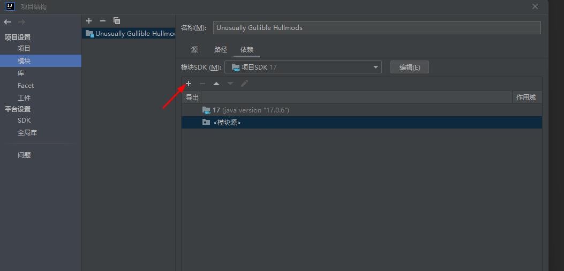The image size is (564, 271).
Task: Click the remove dependency minus icon
Action: pos(202,84)
